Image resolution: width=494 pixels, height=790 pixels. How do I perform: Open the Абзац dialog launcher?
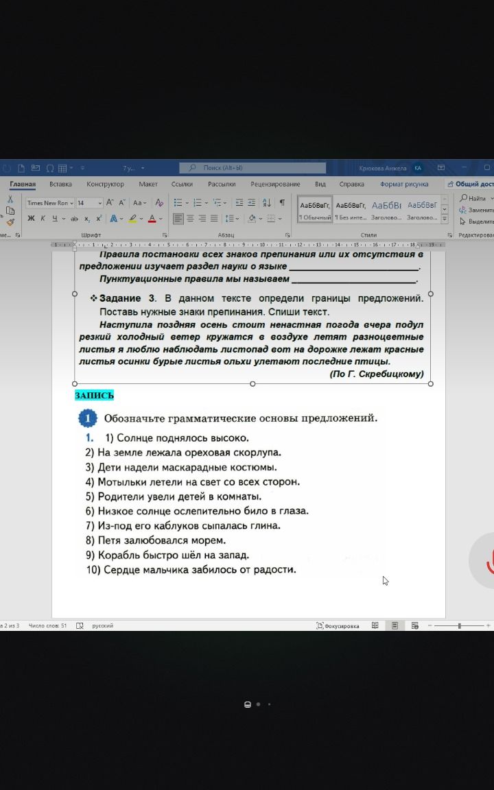pyautogui.click(x=288, y=235)
